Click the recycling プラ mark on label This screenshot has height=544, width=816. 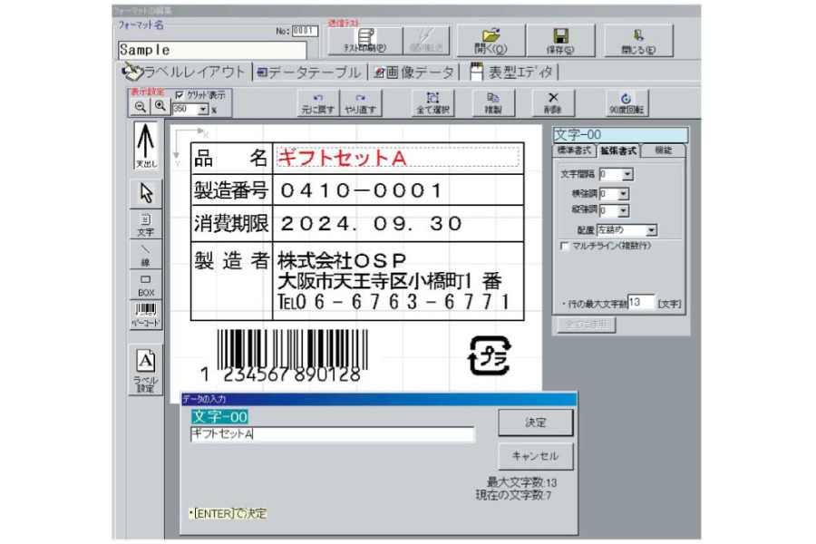coord(490,355)
